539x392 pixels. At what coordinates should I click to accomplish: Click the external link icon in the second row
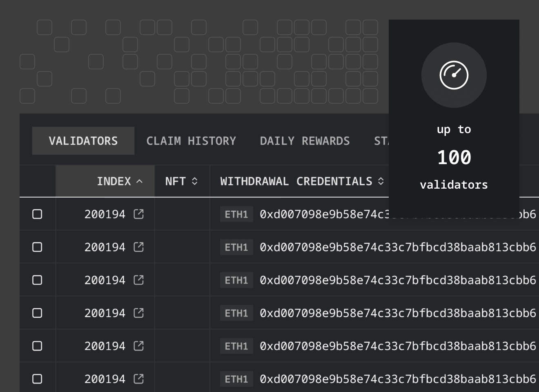click(138, 247)
